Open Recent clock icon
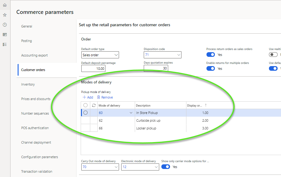Screen dimensions: 281x177 tap(5, 25)
